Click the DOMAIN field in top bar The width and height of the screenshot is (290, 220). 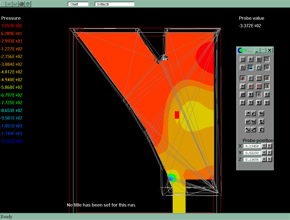[114, 4]
